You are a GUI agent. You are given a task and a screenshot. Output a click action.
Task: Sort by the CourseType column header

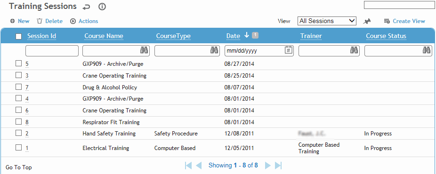(173, 36)
